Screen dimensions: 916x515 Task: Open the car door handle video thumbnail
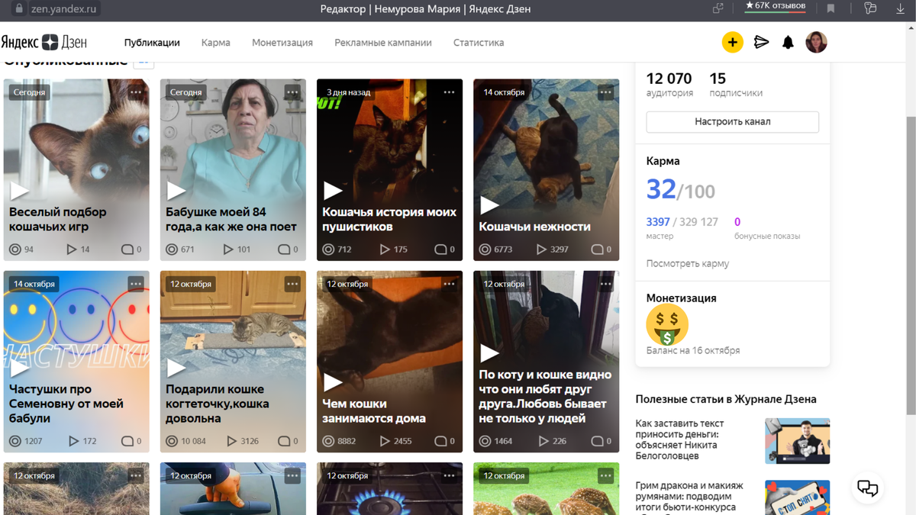pyautogui.click(x=233, y=488)
